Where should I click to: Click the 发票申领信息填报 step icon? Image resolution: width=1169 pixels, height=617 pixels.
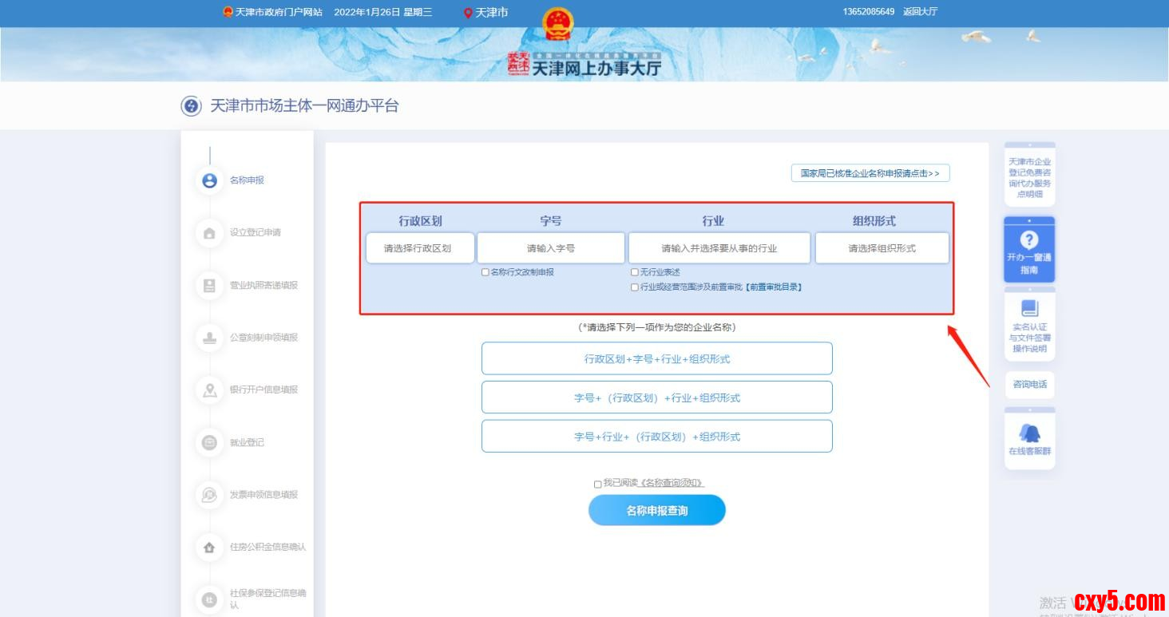coord(209,495)
